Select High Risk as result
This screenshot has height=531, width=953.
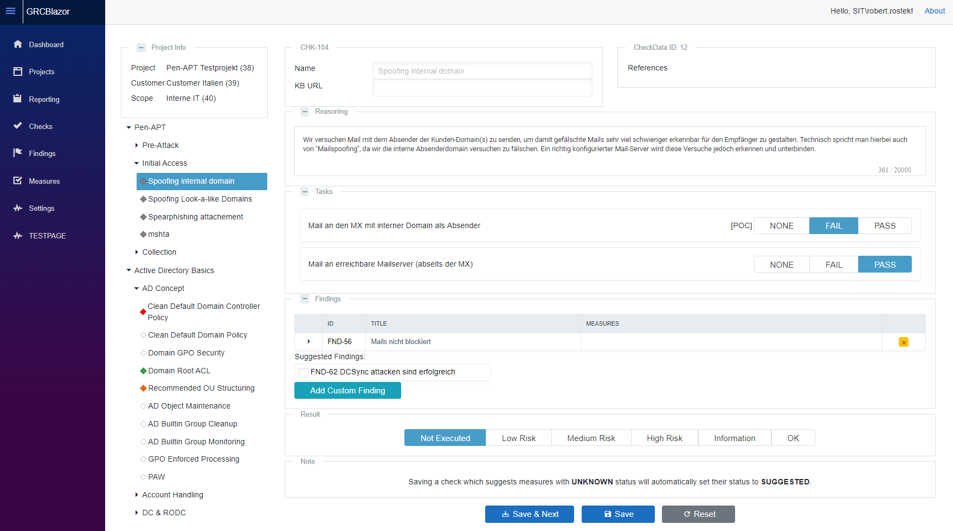tap(664, 438)
